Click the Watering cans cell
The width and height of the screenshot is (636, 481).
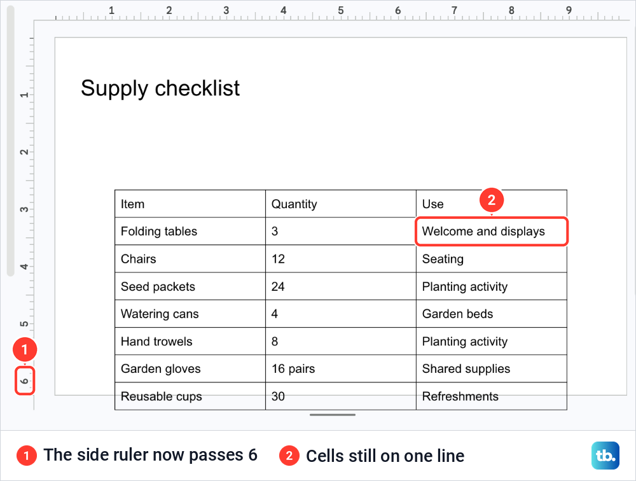tap(190, 314)
